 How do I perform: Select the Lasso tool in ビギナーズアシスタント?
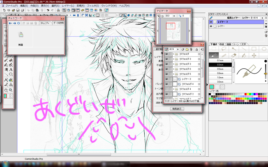coord(224,49)
